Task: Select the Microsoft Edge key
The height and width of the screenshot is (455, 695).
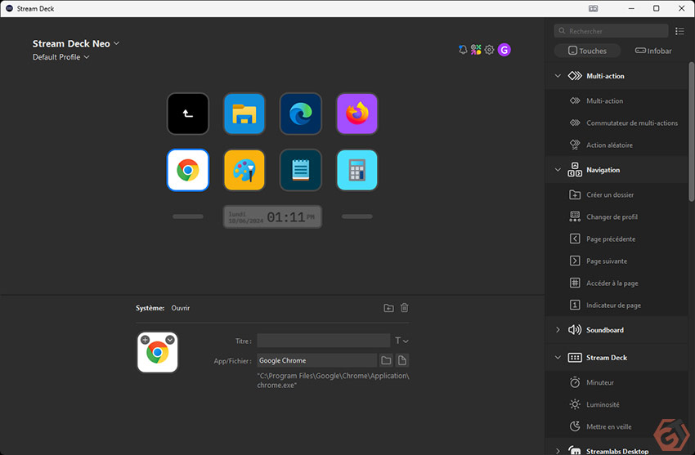Action: [301, 114]
